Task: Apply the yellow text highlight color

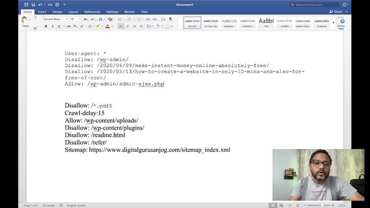Action: point(98,26)
